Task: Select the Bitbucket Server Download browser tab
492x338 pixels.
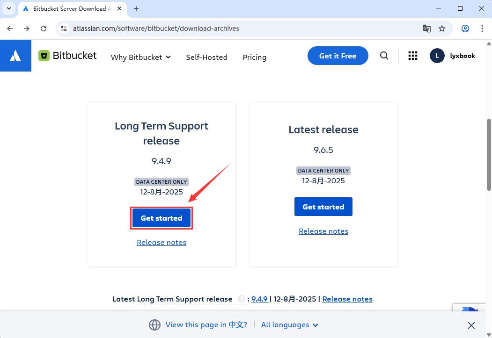Action: [x=72, y=9]
